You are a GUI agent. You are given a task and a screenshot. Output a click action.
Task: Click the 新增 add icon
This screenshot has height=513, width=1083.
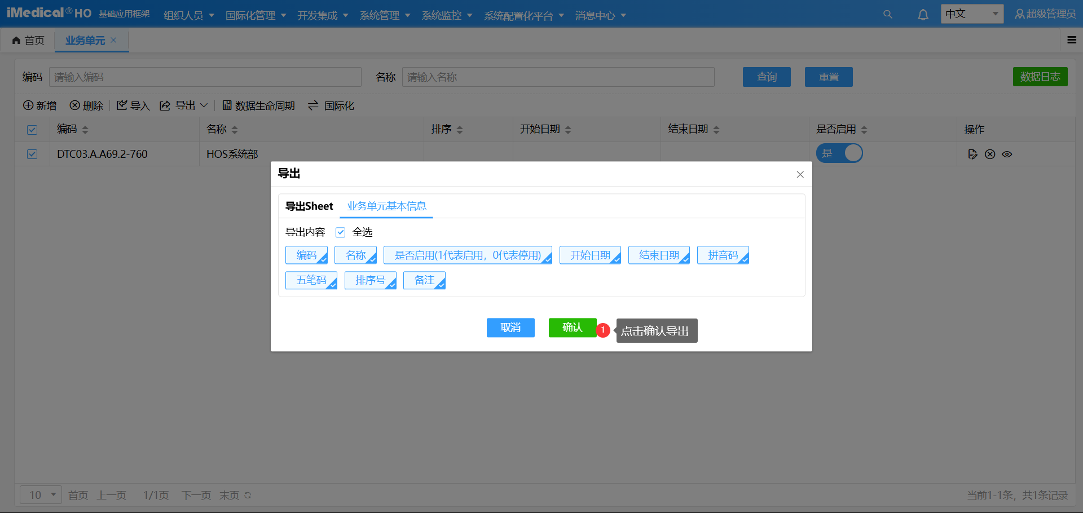coord(28,105)
